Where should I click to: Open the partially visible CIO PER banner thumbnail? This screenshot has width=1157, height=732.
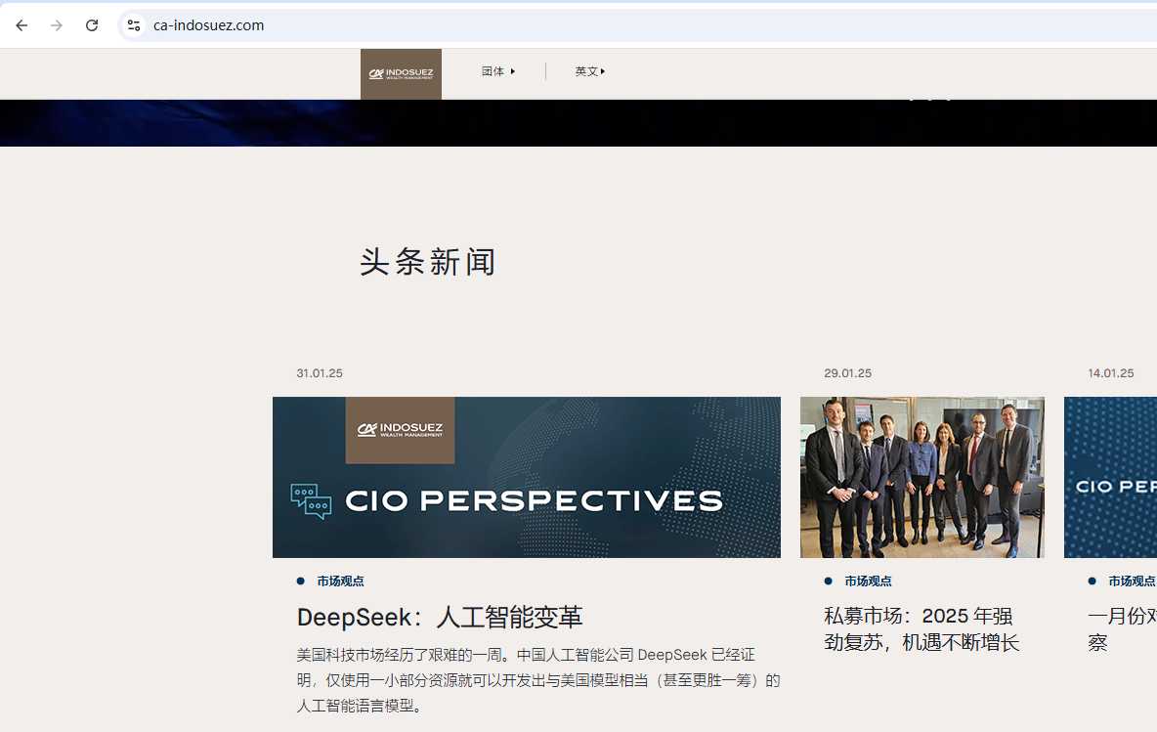pyautogui.click(x=1110, y=477)
